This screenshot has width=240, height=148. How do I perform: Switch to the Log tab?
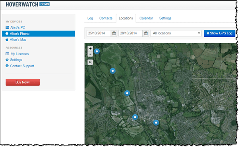pos(90,18)
